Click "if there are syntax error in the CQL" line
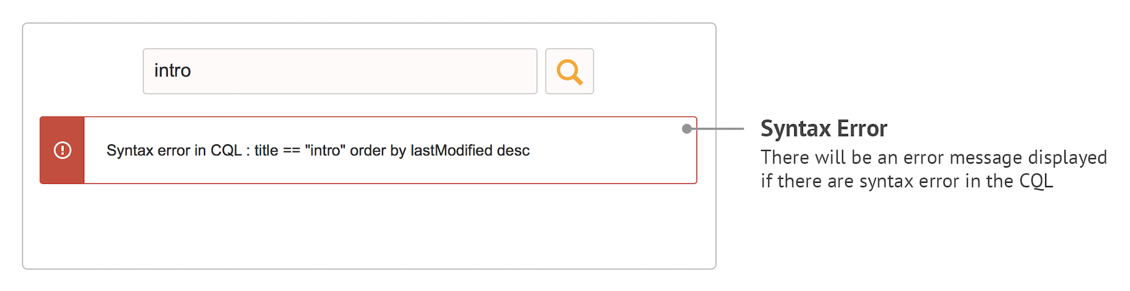This screenshot has width=1130, height=291. coord(906,182)
